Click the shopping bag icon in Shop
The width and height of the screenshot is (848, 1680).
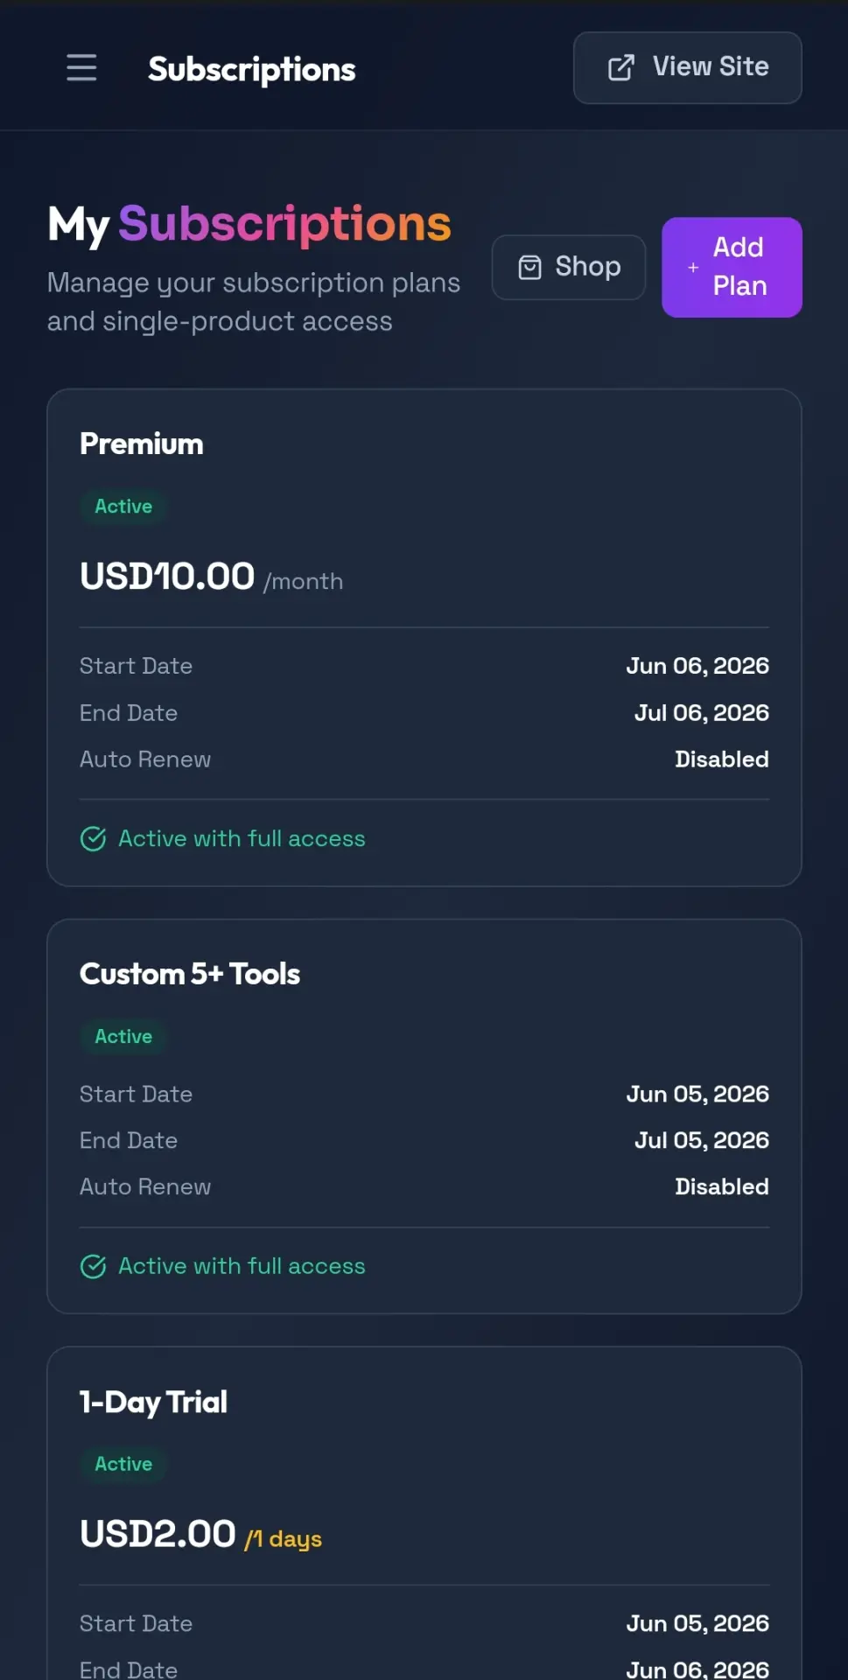[x=529, y=267]
